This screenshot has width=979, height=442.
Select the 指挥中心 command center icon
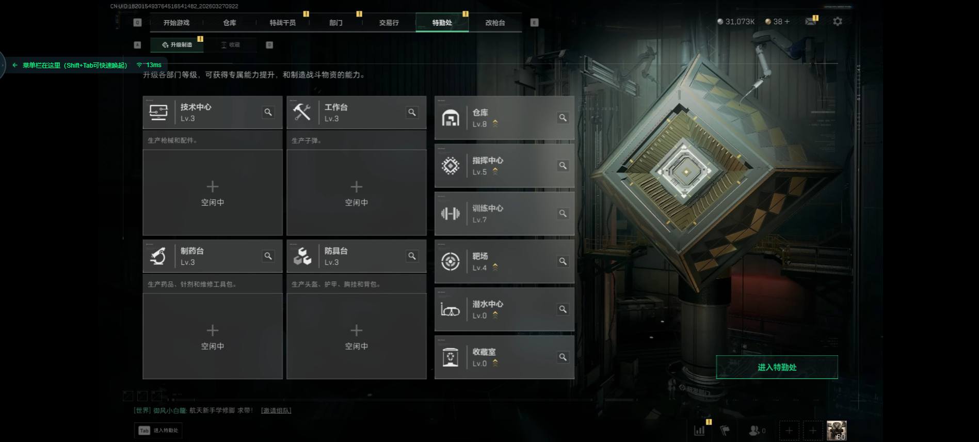(451, 166)
